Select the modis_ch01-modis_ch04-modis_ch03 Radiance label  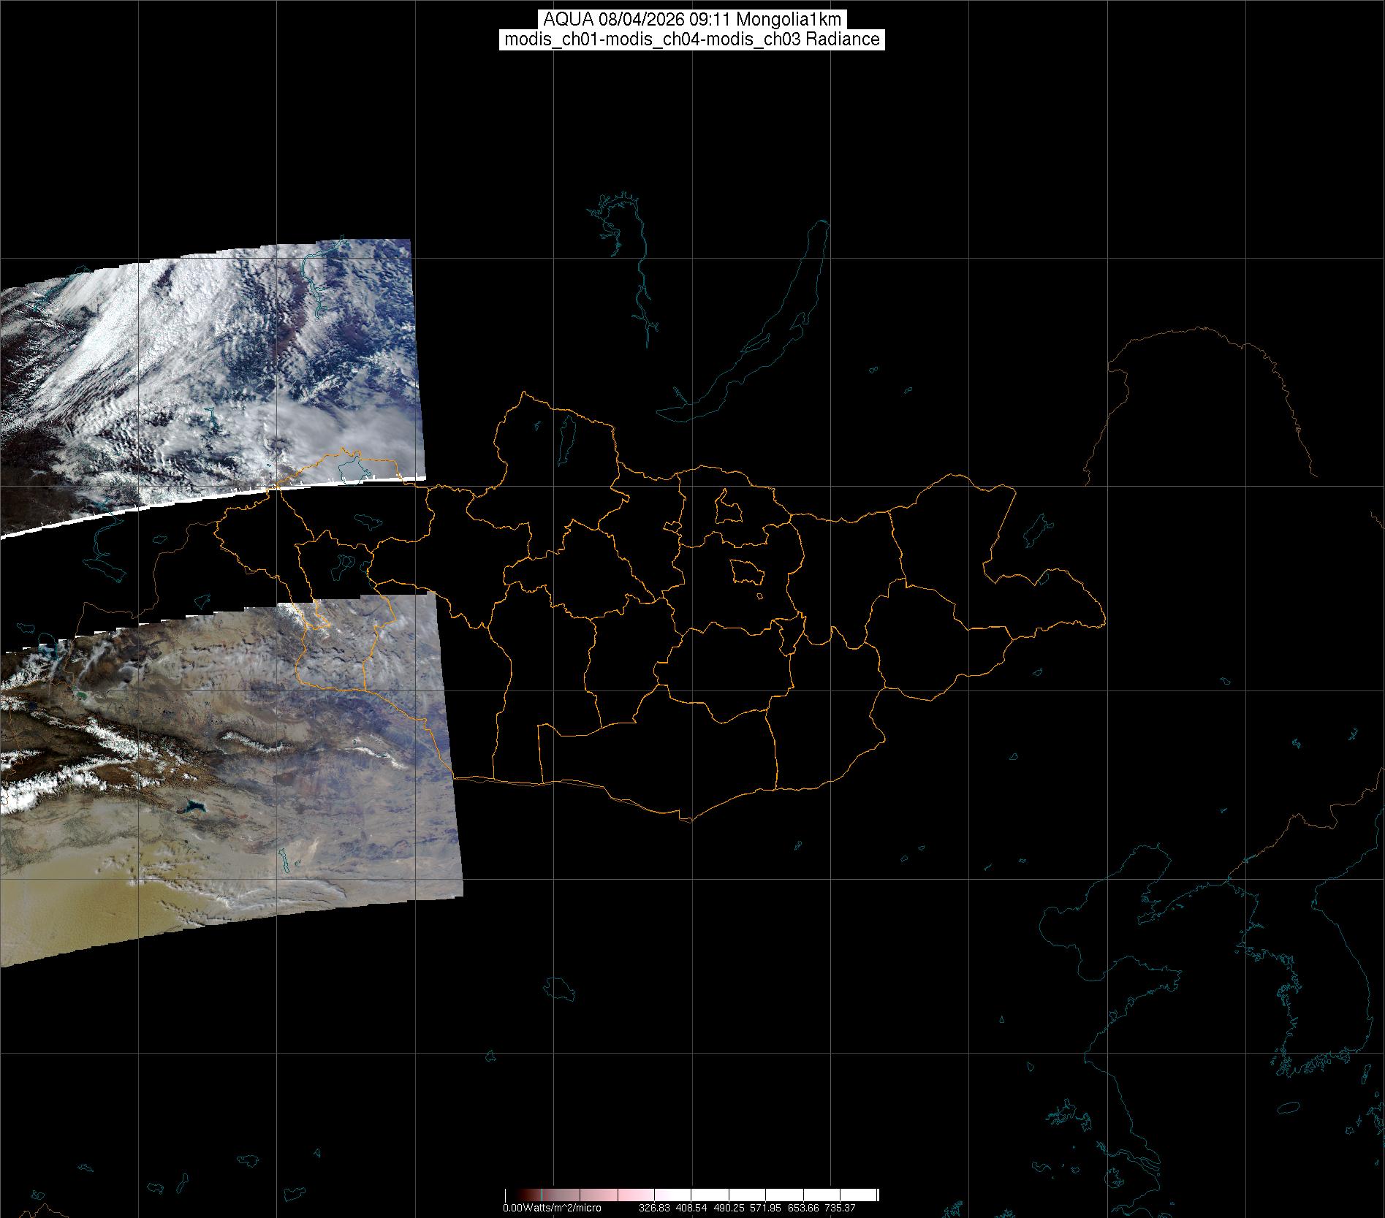(692, 39)
